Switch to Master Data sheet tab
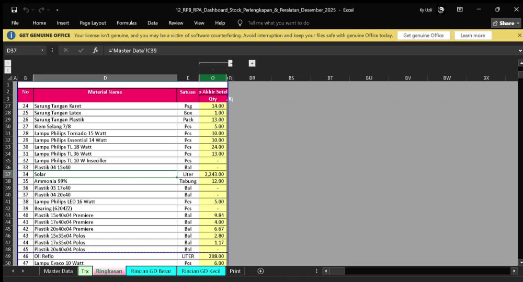This screenshot has height=282, width=523. click(58, 271)
